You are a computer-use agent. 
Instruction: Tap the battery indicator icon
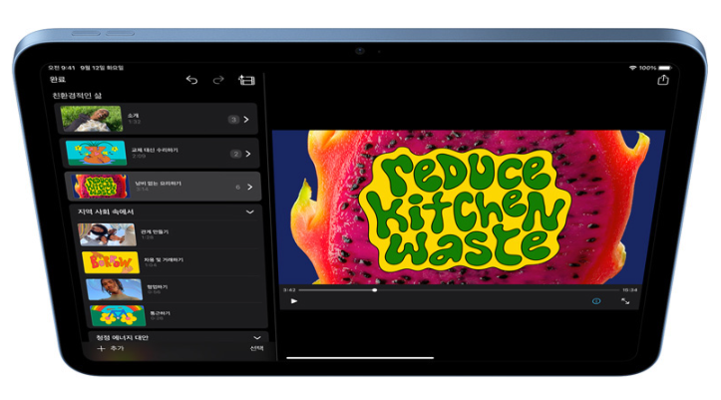pyautogui.click(x=665, y=68)
